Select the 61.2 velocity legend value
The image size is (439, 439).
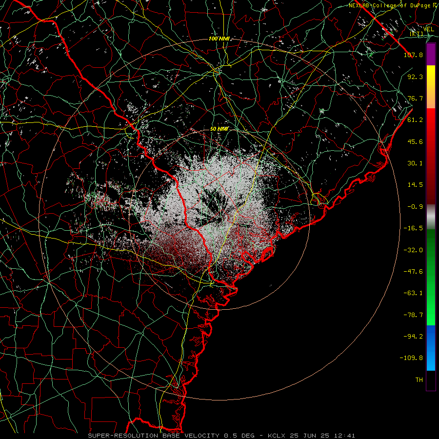(x=415, y=120)
